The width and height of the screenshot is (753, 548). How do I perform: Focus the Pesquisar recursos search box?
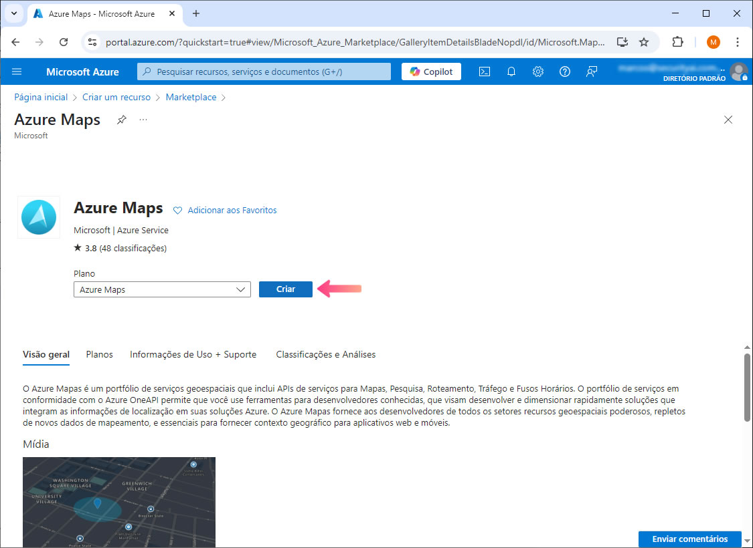coord(264,72)
